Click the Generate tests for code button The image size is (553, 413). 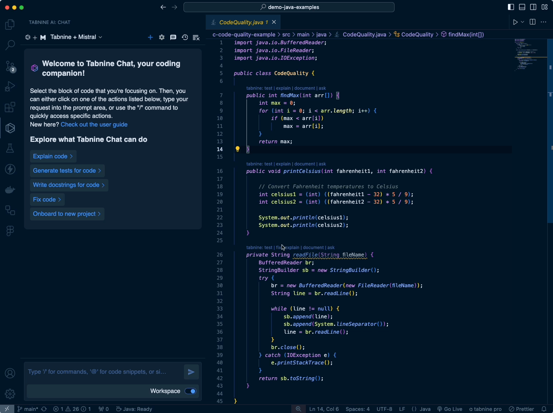tap(67, 171)
